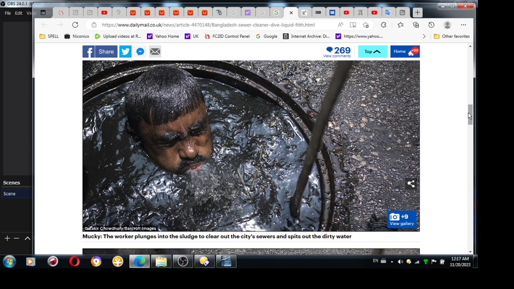Open the tab actions menu icon
Image resolution: width=514 pixels, height=289 pixels.
click(43, 12)
